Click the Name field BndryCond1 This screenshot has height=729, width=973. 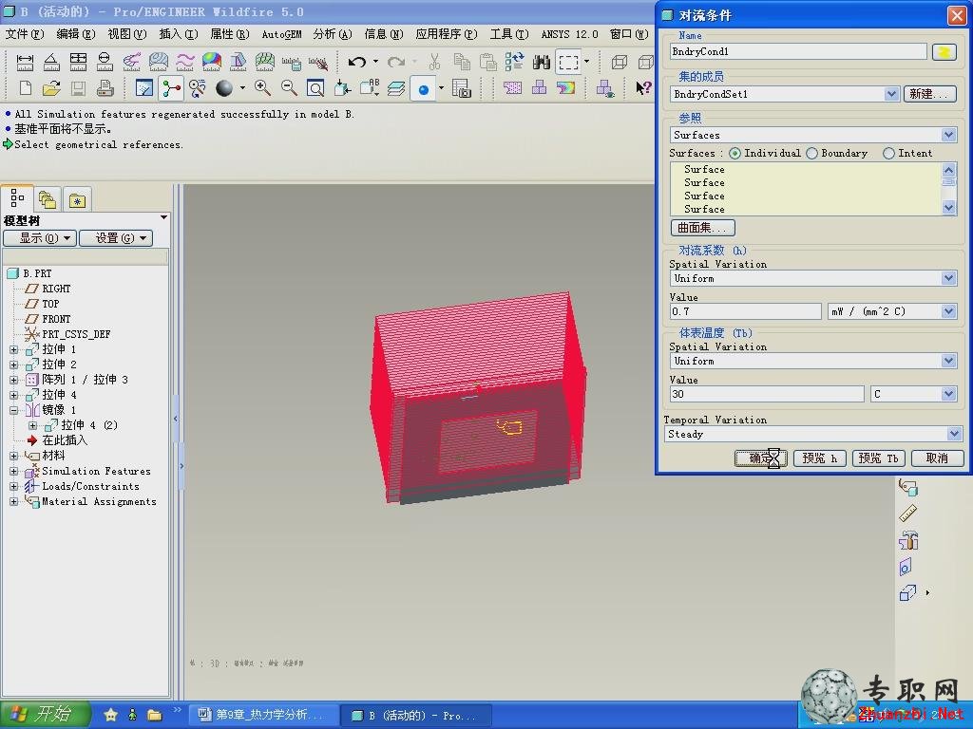coord(798,51)
